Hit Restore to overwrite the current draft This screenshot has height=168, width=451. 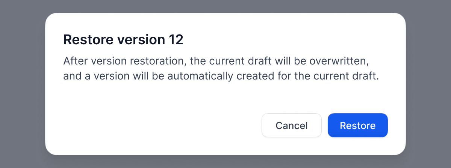point(357,125)
